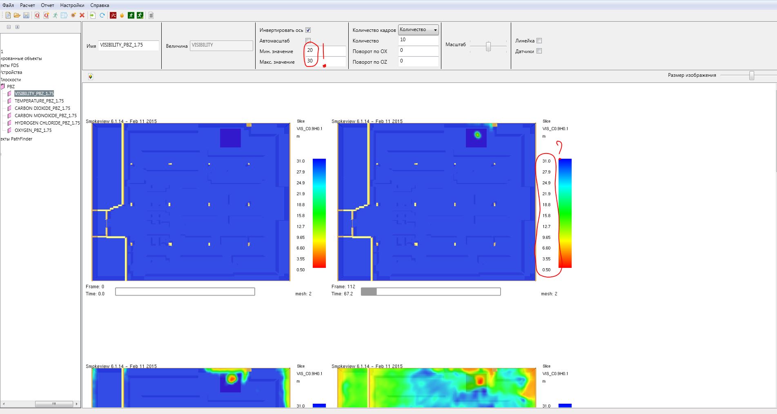Select the PBZ tree node
Viewport: 777px width, 414px height.
click(11, 87)
